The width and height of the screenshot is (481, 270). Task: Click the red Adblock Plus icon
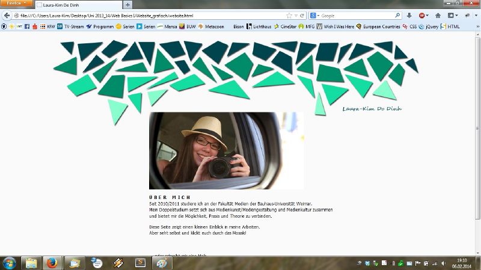(421, 16)
